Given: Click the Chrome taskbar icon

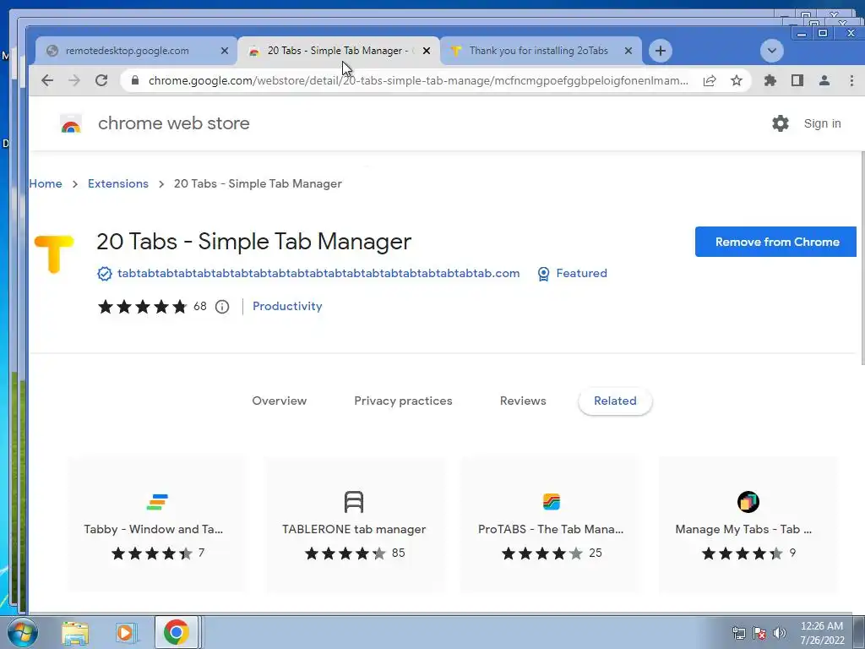Looking at the screenshot, I should point(176,632).
